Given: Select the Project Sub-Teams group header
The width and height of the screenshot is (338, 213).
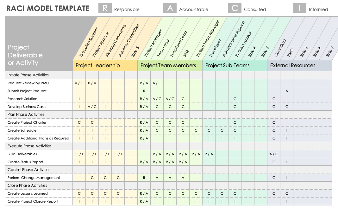Looking at the screenshot, I should [227, 66].
